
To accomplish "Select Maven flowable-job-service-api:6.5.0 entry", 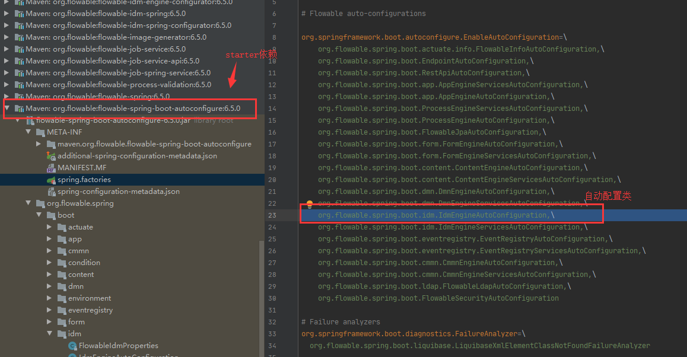I will coord(112,61).
